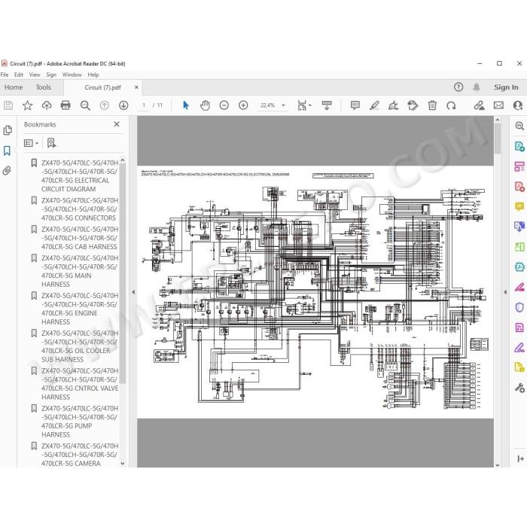Click the Zoom out minus icon

point(224,105)
